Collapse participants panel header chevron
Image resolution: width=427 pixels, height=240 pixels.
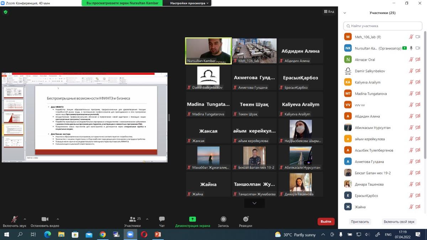coord(344,13)
